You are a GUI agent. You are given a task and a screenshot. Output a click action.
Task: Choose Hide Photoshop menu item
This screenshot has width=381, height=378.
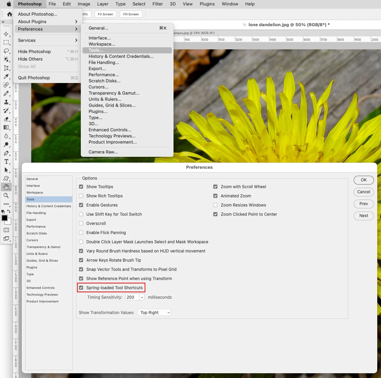pos(48,52)
